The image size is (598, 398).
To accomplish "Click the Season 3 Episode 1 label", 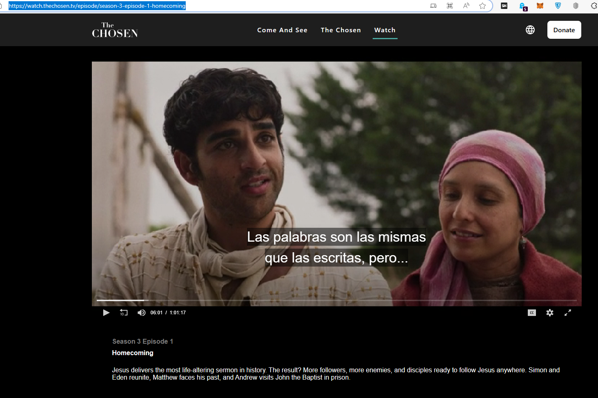I will click(x=143, y=341).
